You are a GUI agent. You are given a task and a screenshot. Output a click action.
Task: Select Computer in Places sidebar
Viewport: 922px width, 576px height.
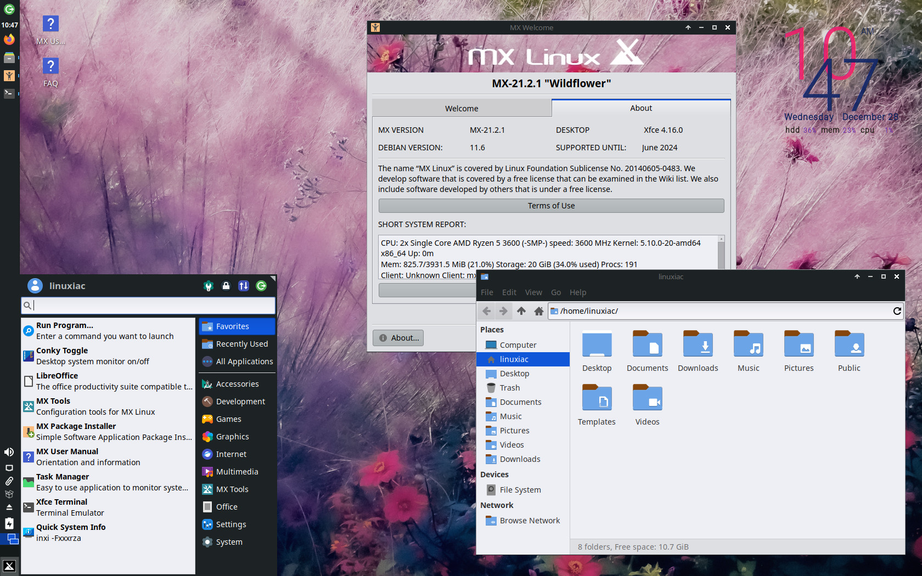tap(523, 345)
